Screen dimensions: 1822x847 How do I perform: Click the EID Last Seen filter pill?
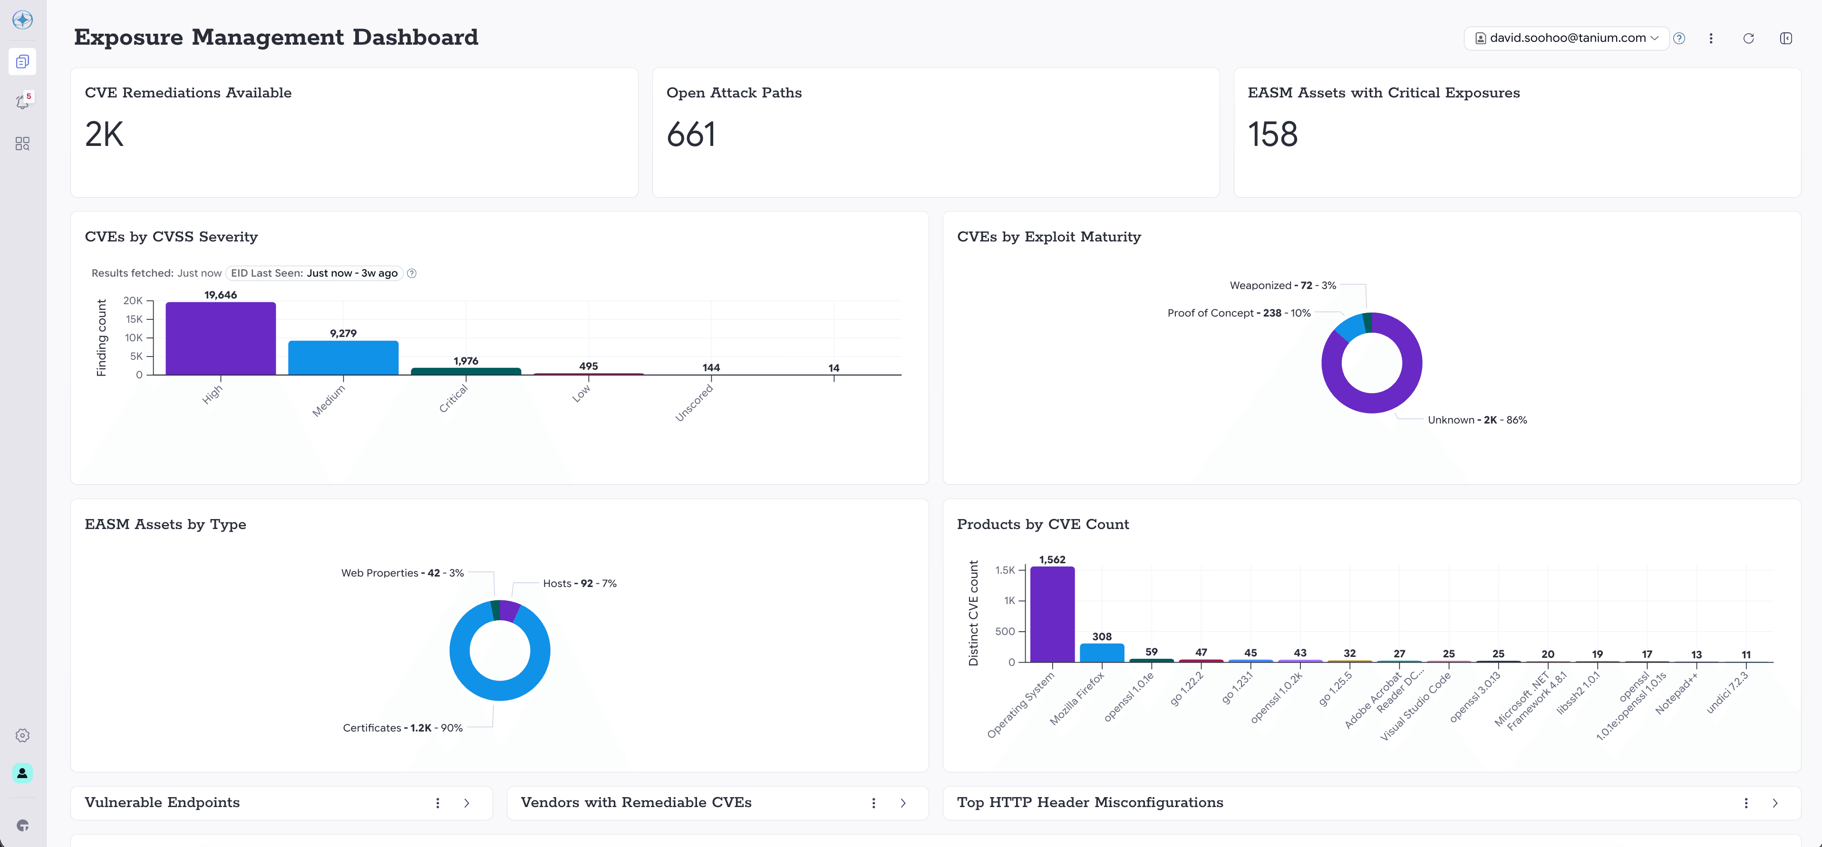click(314, 274)
